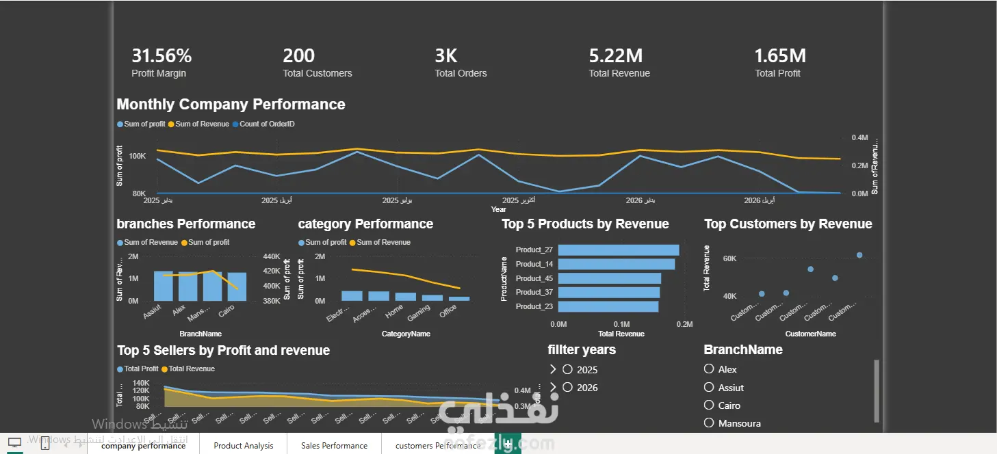997x454 pixels.
Task: Select the Cairo branch radio button
Action: pos(709,405)
